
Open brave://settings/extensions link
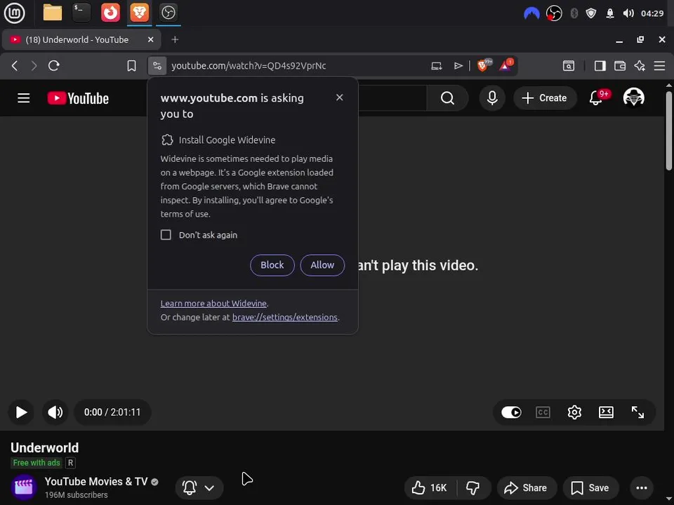click(284, 317)
